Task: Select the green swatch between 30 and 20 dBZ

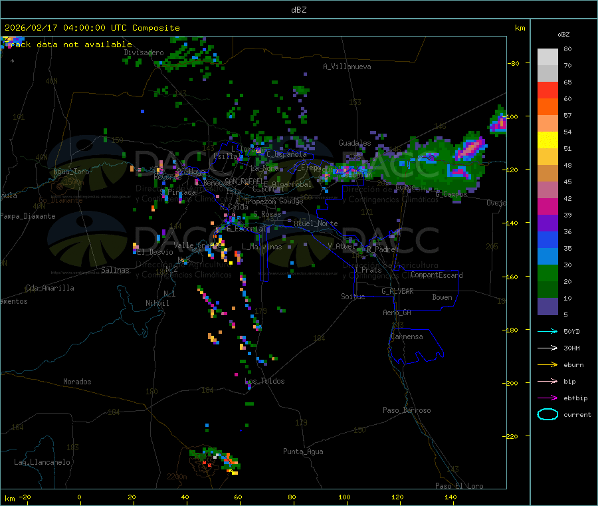Action: tap(548, 273)
